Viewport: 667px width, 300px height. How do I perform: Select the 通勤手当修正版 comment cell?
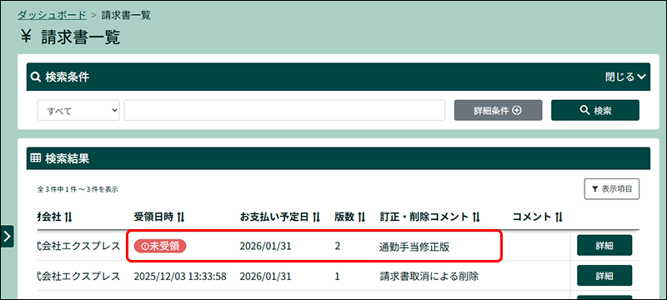(x=414, y=247)
